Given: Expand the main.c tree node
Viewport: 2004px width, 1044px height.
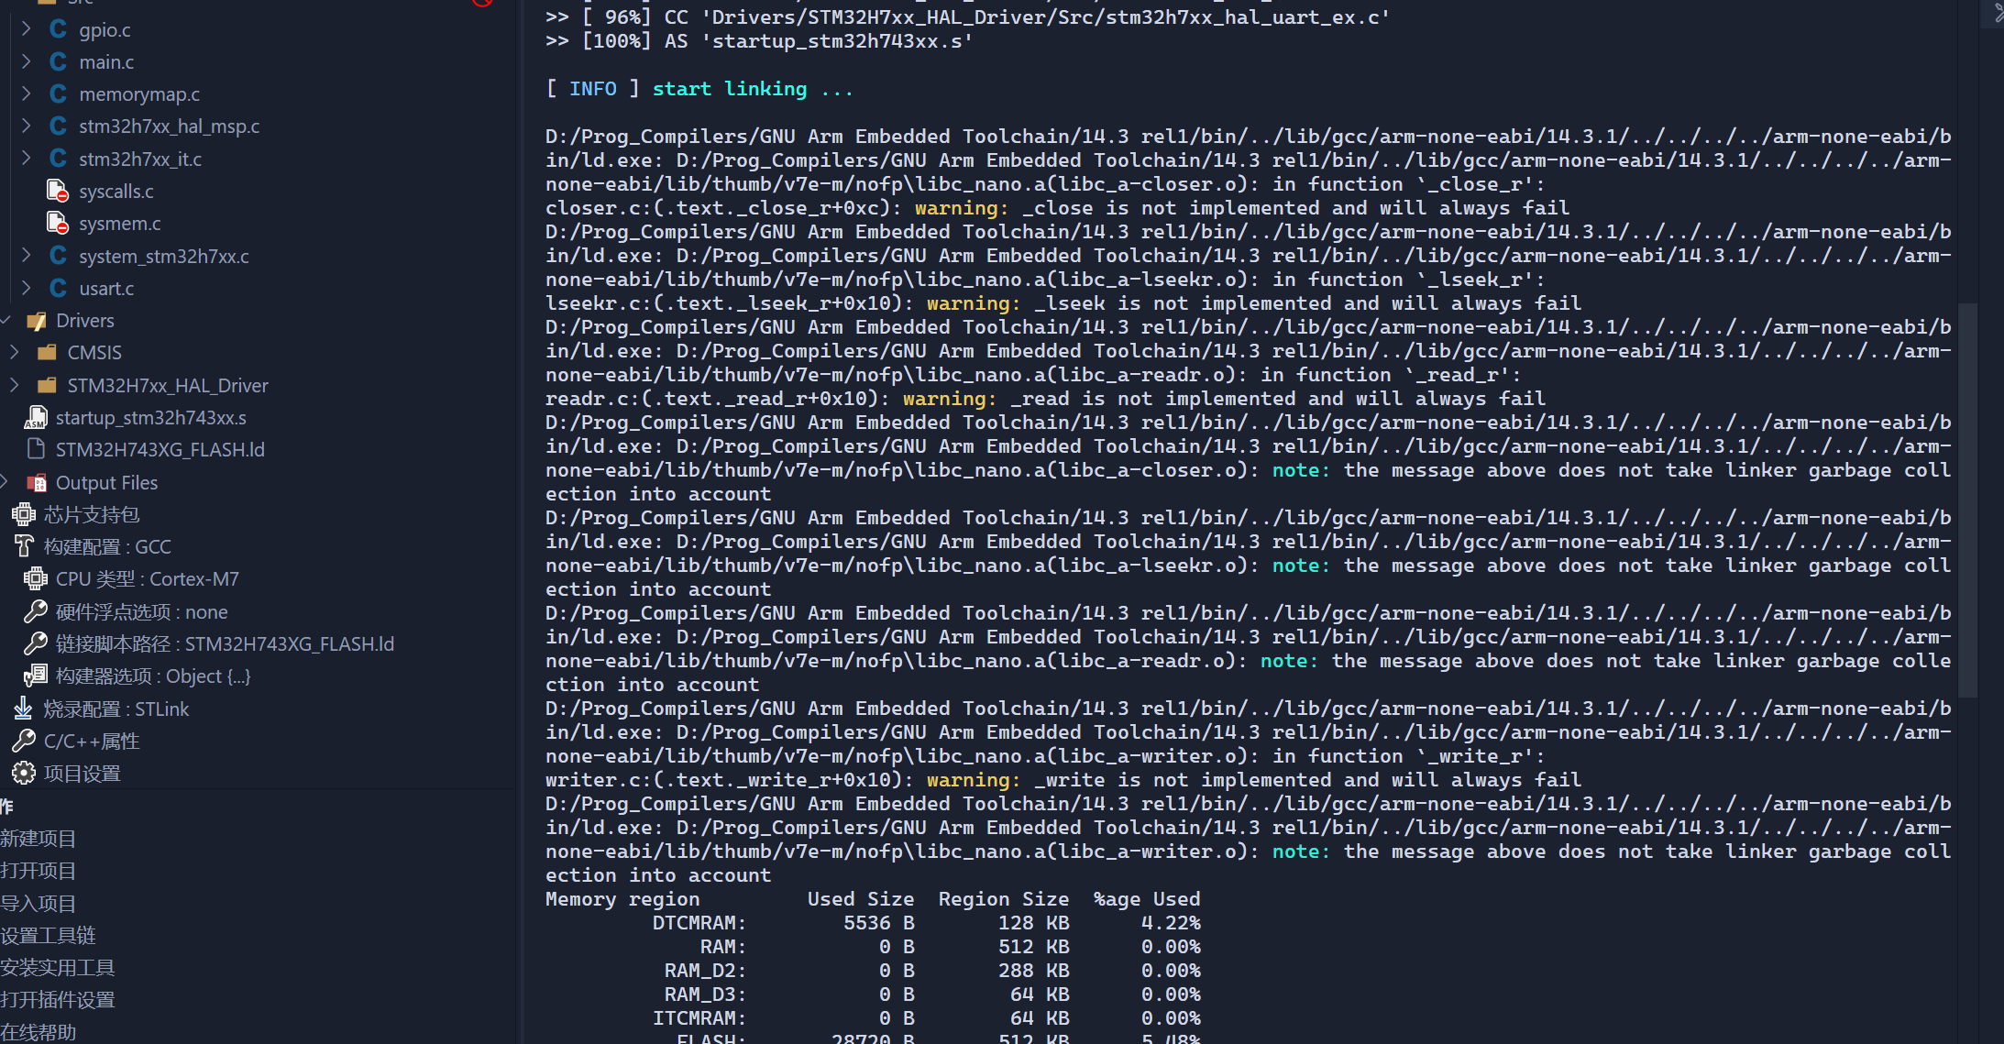Looking at the screenshot, I should pos(27,61).
